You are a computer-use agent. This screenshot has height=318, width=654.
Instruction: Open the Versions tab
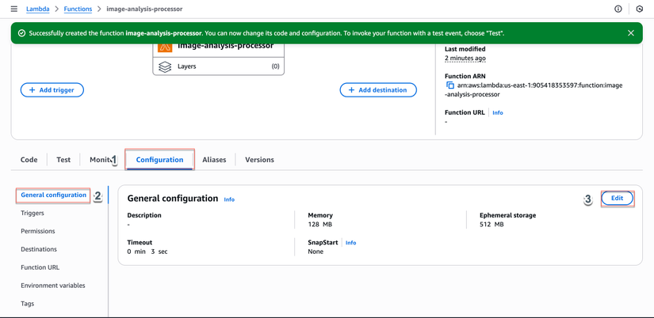(x=259, y=160)
